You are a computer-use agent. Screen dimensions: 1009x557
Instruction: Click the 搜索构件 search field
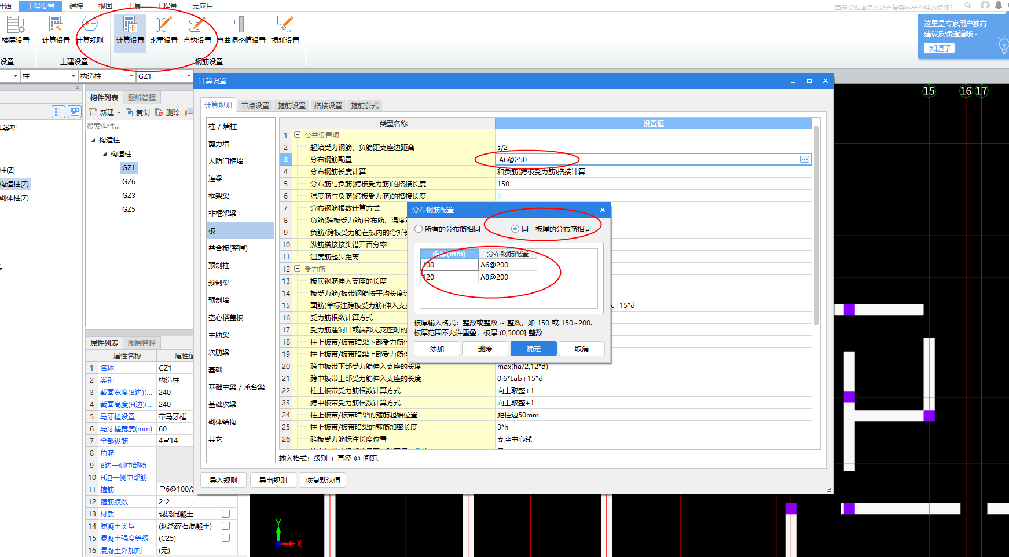140,126
